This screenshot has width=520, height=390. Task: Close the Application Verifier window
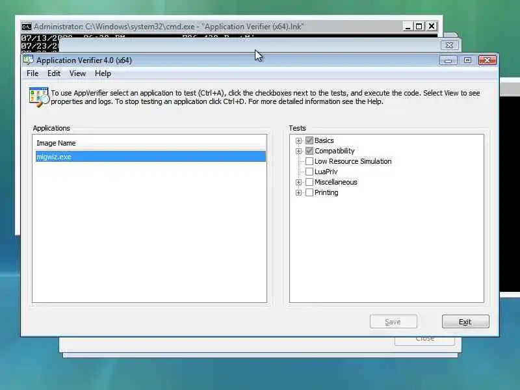click(487, 60)
